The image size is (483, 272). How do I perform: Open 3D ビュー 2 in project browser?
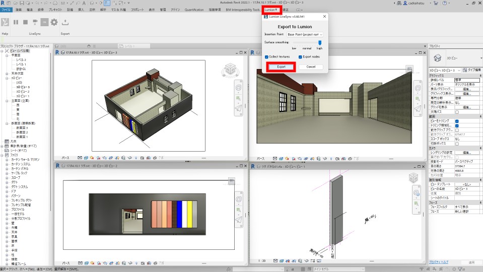pyautogui.click(x=23, y=92)
